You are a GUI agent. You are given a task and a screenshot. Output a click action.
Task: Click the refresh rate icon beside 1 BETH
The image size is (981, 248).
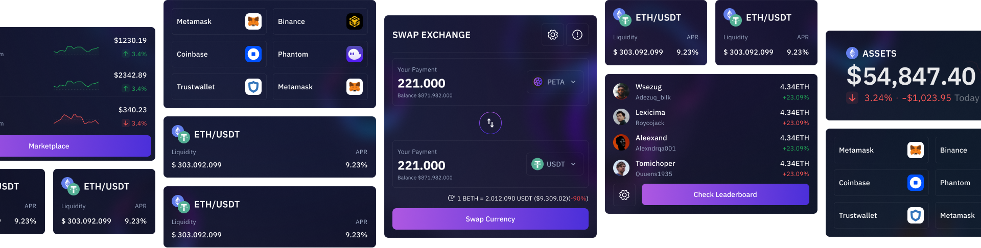tap(451, 198)
